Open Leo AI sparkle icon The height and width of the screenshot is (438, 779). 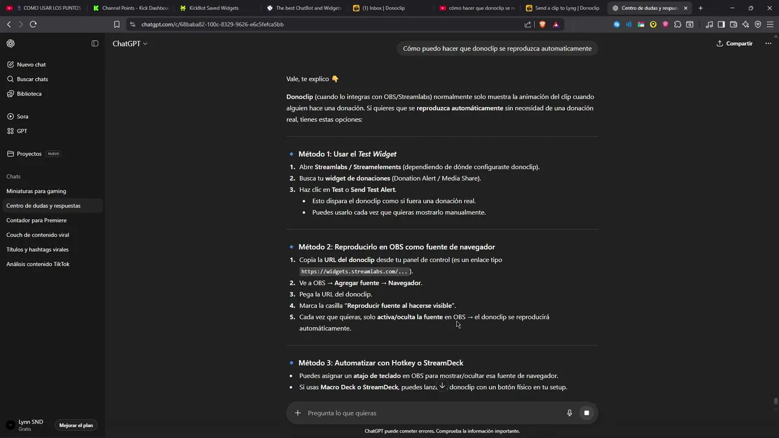746,24
